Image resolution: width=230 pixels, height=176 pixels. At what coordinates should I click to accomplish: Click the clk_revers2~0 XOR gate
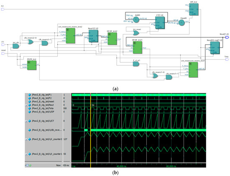(31, 42)
